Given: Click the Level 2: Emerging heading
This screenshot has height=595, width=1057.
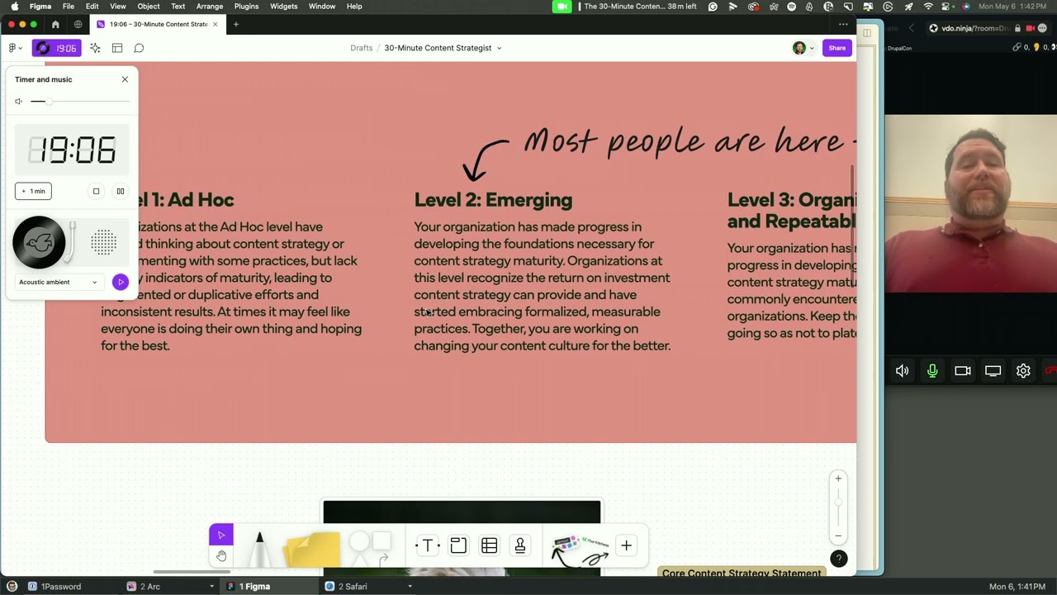Looking at the screenshot, I should coord(493,200).
